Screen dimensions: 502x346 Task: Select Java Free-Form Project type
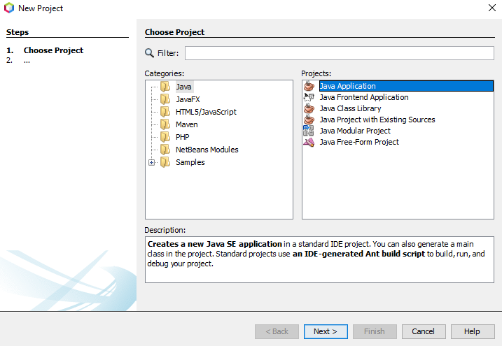(359, 142)
